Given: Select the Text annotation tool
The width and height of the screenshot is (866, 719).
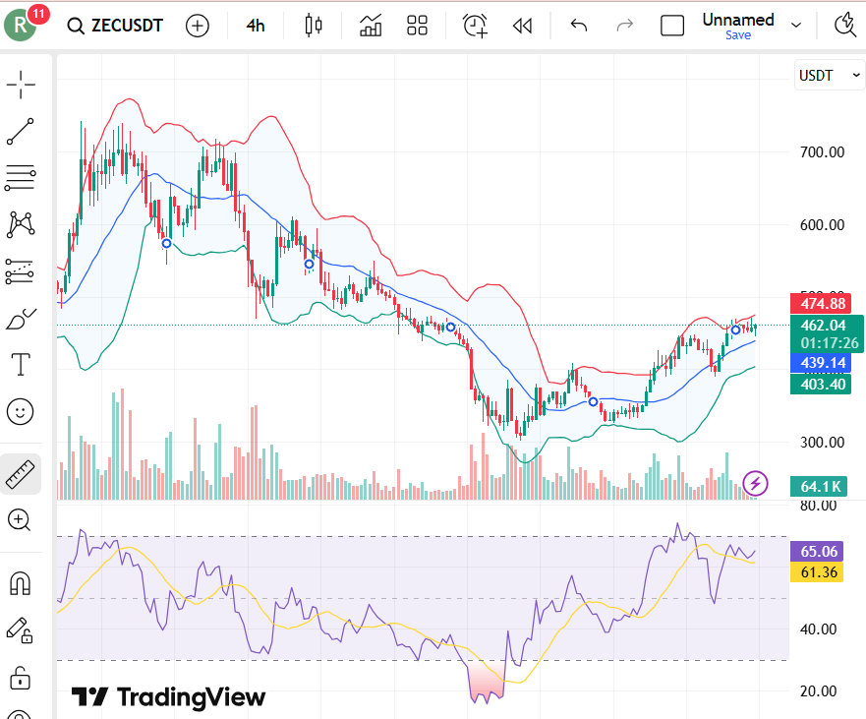Looking at the screenshot, I should (20, 364).
